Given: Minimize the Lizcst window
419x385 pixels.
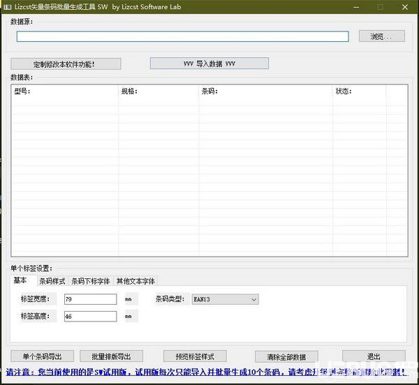Looking at the screenshot, I should pyautogui.click(x=356, y=7).
